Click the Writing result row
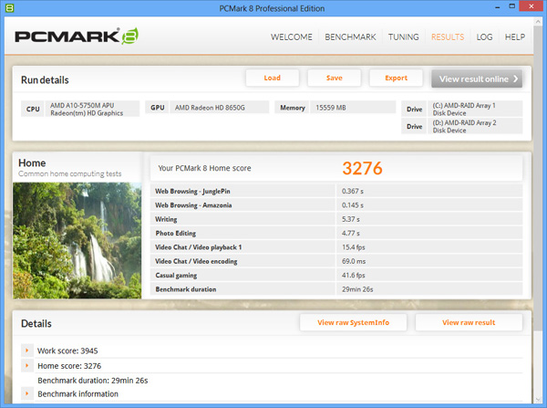Screen dimensions: 547x408 coord(336,219)
